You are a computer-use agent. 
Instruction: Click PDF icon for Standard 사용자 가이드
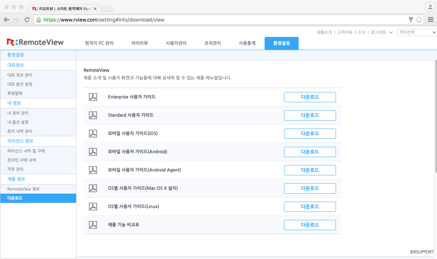click(93, 115)
